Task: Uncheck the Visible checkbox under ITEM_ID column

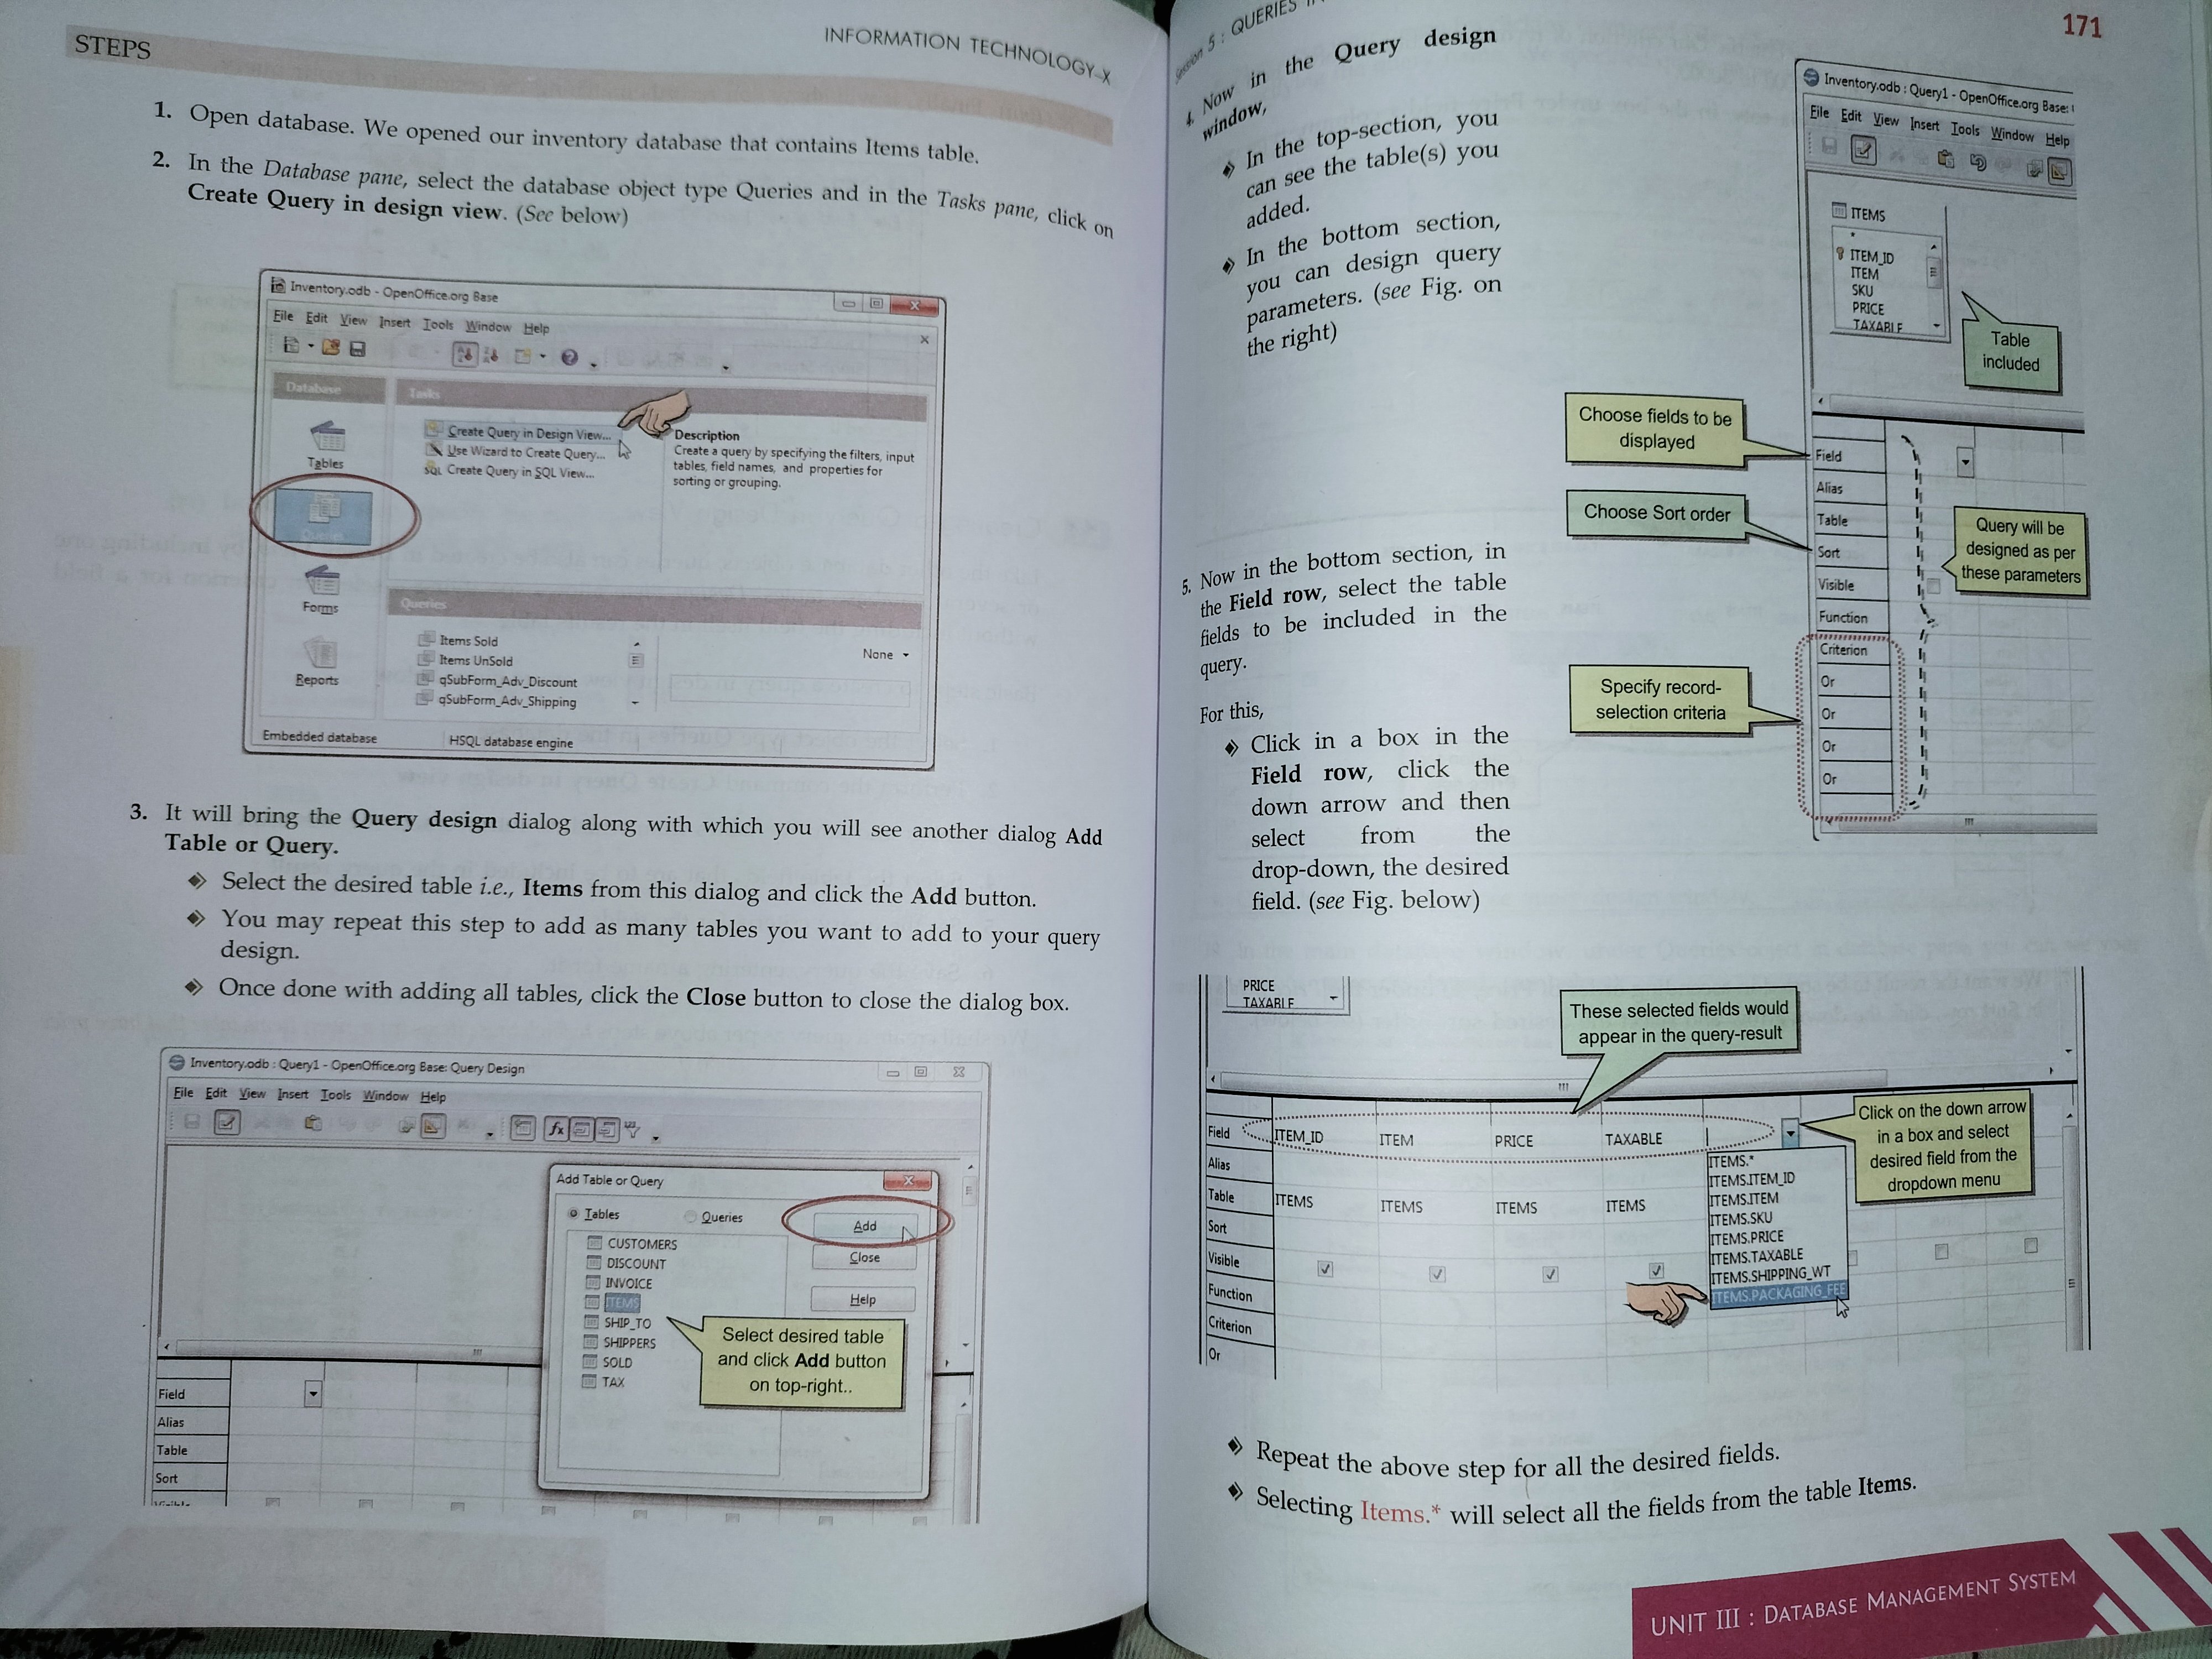Action: click(1325, 1269)
